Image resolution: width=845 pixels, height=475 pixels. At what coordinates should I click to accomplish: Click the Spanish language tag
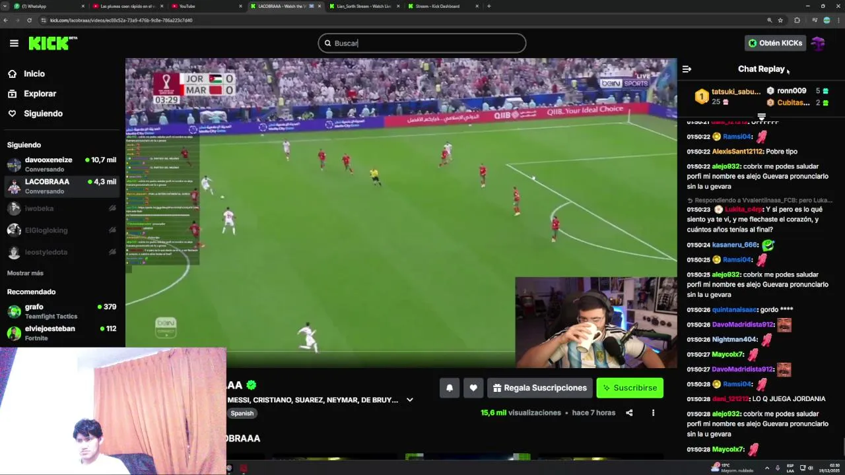(242, 413)
